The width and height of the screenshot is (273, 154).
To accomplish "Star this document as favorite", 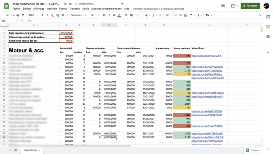I will point(65,4).
